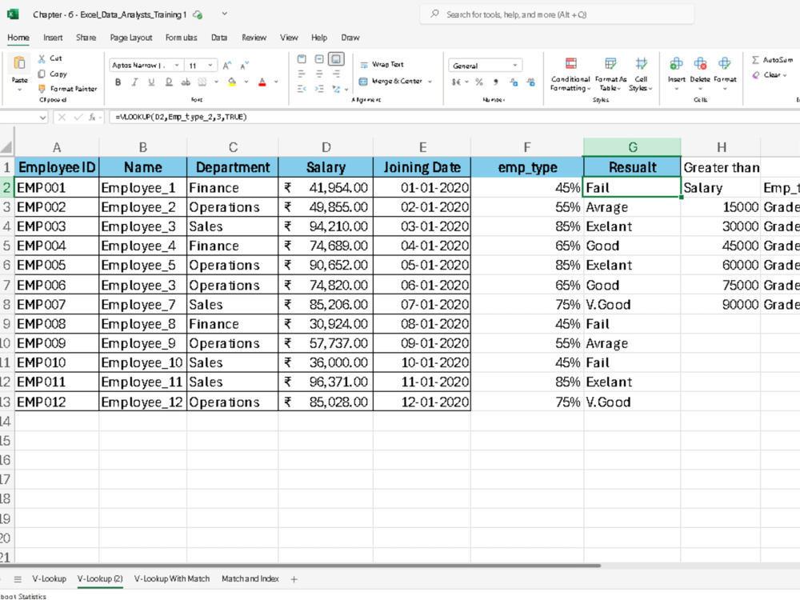The image size is (800, 600).
Task: Open the Cell Styles gallery
Action: pos(641,74)
